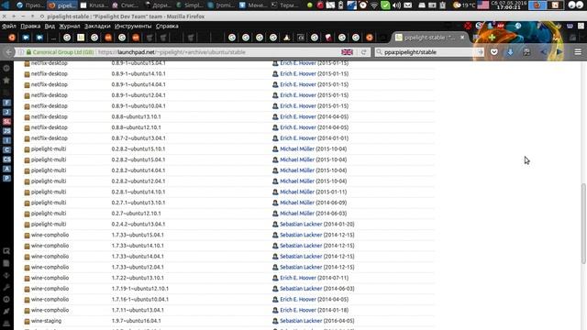Toggle the I button in left sidebar
The image size is (587, 330).
(x=6, y=140)
